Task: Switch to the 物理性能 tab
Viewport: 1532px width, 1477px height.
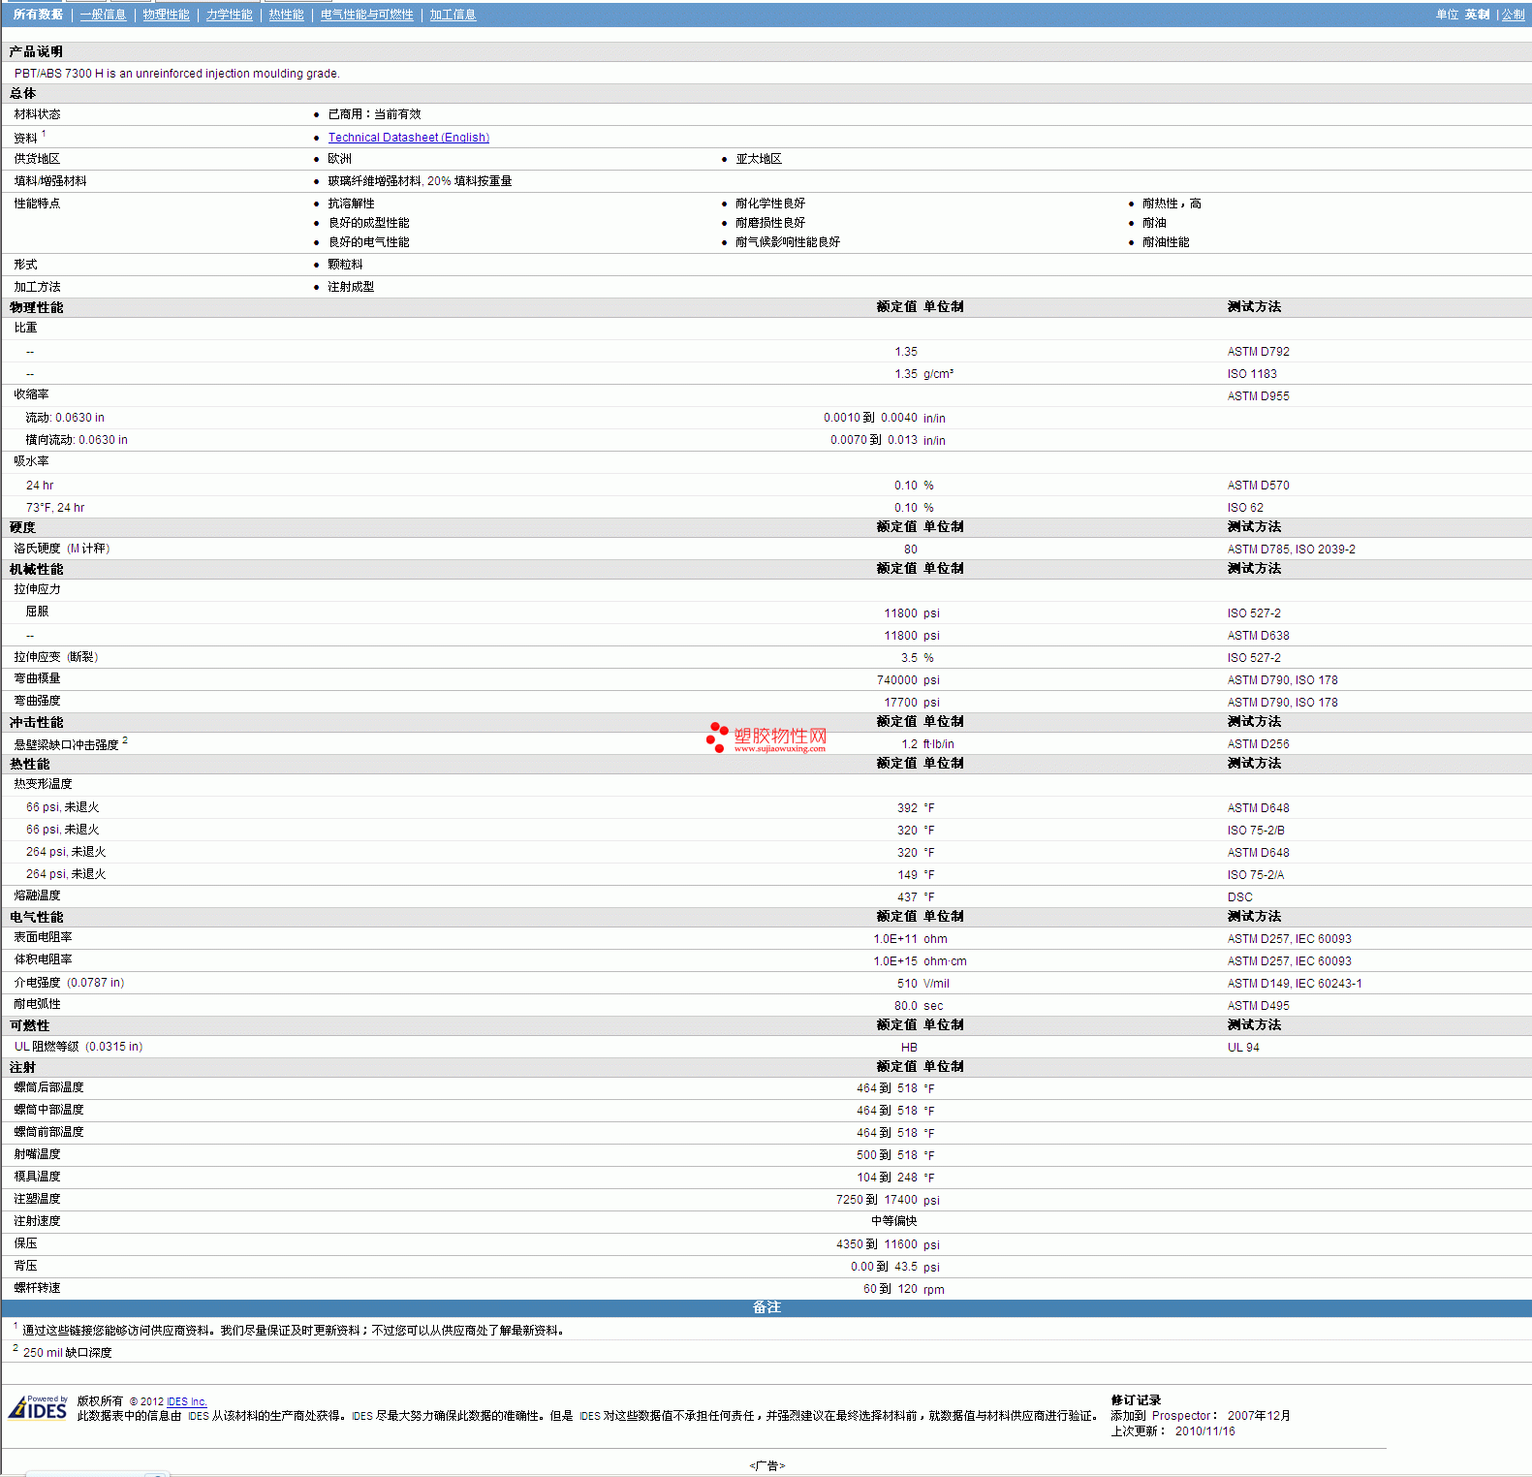Action: pos(167,15)
